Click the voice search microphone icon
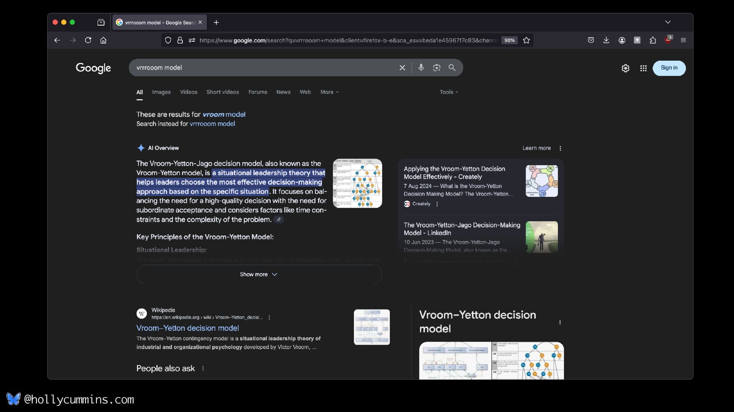 pyautogui.click(x=421, y=68)
